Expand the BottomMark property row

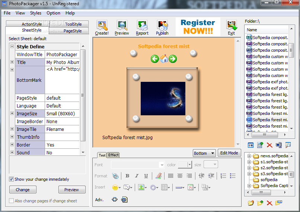pyautogui.click(x=12, y=70)
